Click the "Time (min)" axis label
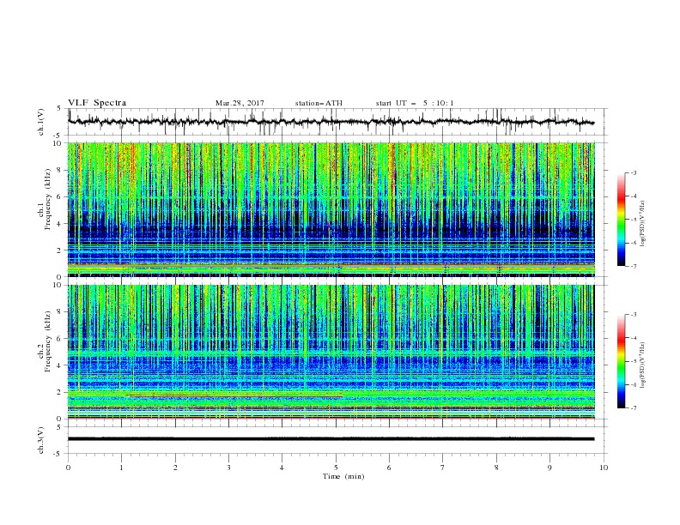 pyautogui.click(x=343, y=476)
